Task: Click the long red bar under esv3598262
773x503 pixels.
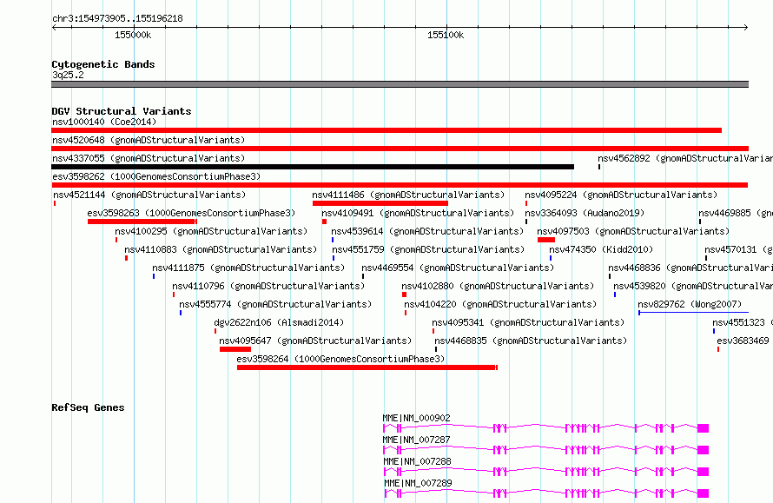Action: click(400, 185)
